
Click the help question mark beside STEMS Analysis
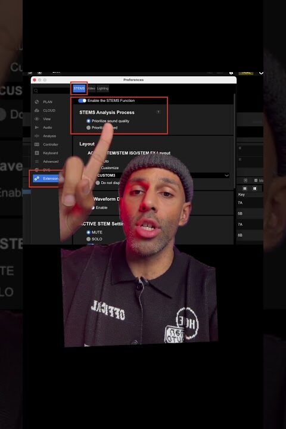158,112
